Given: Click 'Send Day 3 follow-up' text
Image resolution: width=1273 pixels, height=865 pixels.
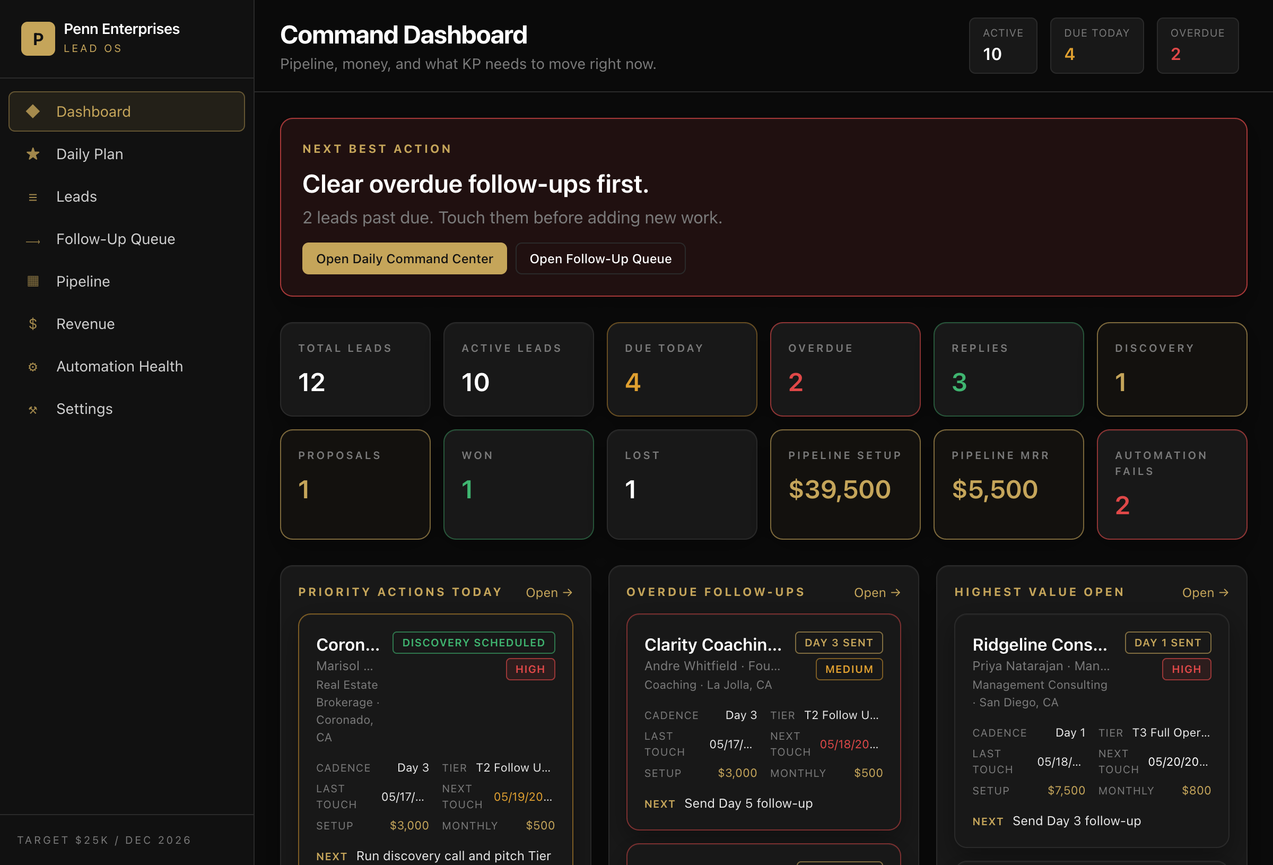Looking at the screenshot, I should (x=1076, y=821).
